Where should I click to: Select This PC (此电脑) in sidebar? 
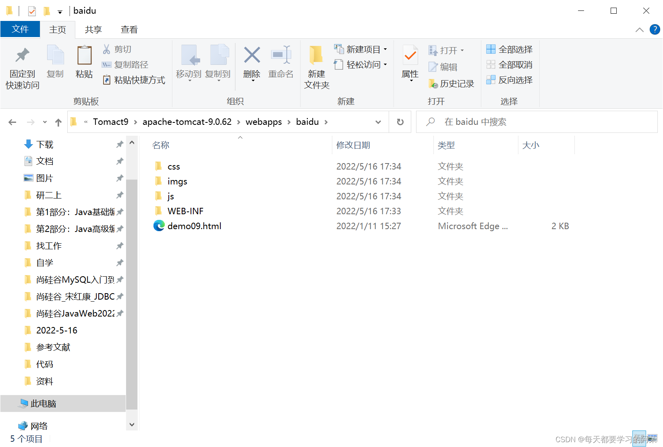click(x=63, y=404)
